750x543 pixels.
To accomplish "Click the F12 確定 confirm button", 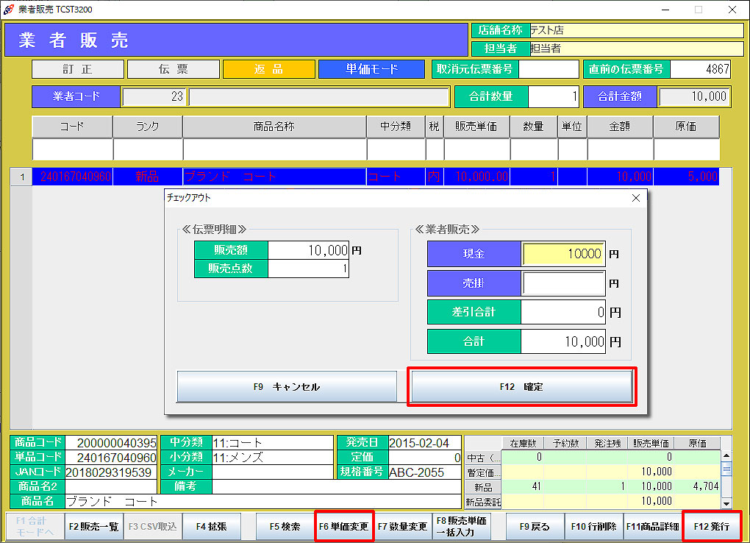I will [x=521, y=386].
